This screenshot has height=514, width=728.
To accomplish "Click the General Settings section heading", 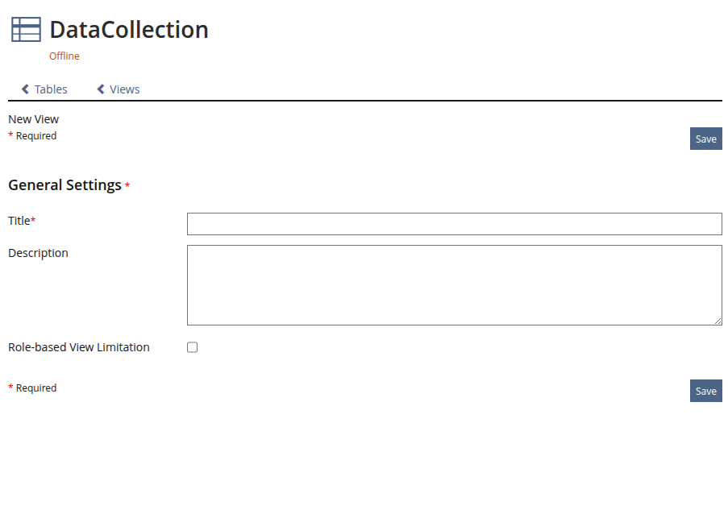I will (x=64, y=185).
